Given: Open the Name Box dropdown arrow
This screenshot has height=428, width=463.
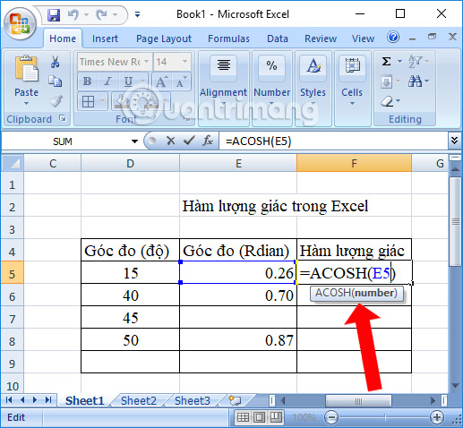Looking at the screenshot, I should click(134, 141).
